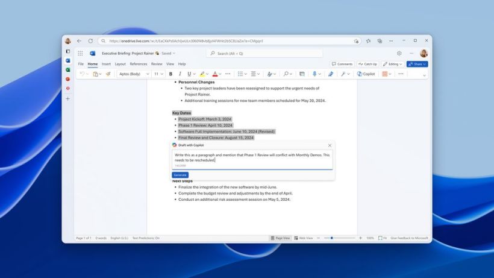
Task: Open the Copilot ribbon button
Action: click(366, 74)
